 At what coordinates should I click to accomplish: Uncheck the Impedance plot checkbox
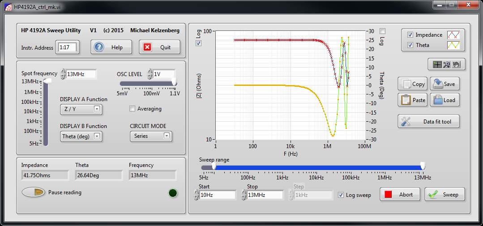[410, 35]
